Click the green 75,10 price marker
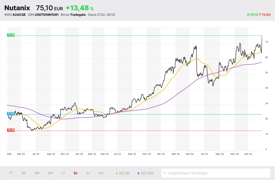 pos(11,35)
